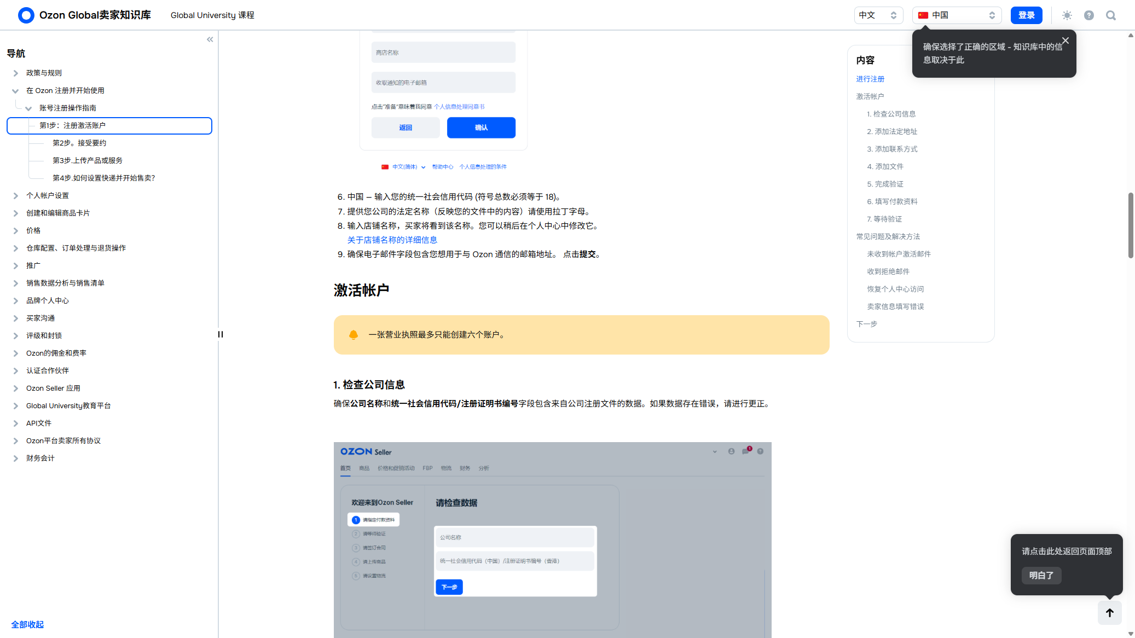Jump to 卖家信息填写错误 in contents
The width and height of the screenshot is (1135, 638).
(x=895, y=306)
